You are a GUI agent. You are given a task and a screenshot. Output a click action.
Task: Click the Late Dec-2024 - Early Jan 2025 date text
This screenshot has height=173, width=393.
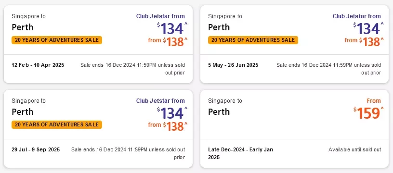tap(241, 153)
